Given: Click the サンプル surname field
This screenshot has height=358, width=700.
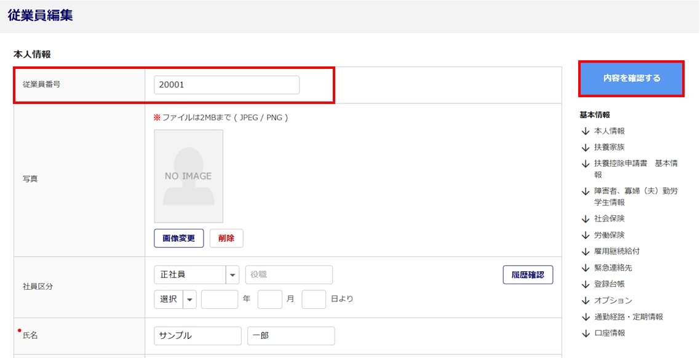Looking at the screenshot, I should pyautogui.click(x=197, y=336).
